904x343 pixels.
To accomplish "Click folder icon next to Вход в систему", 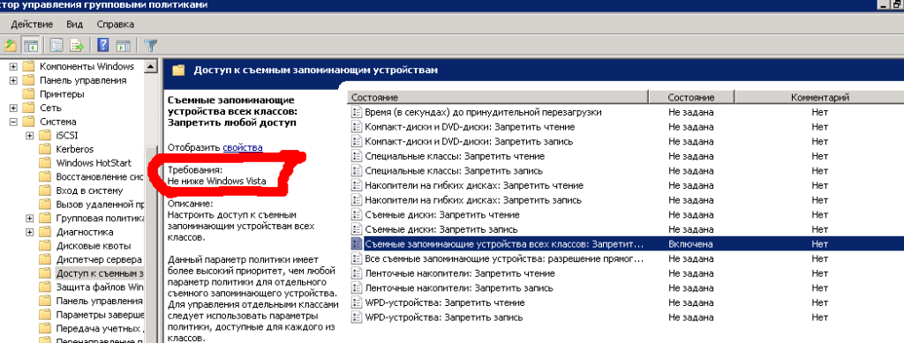I will [x=45, y=190].
